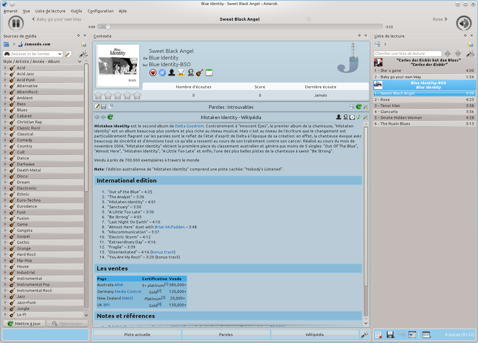
Task: Click the track seek slider handle
Action: 108,26
